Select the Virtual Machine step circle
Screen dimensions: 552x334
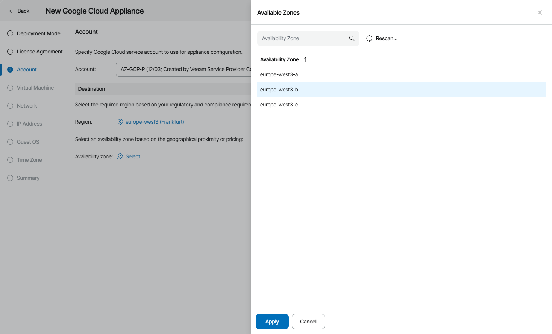[x=10, y=88]
